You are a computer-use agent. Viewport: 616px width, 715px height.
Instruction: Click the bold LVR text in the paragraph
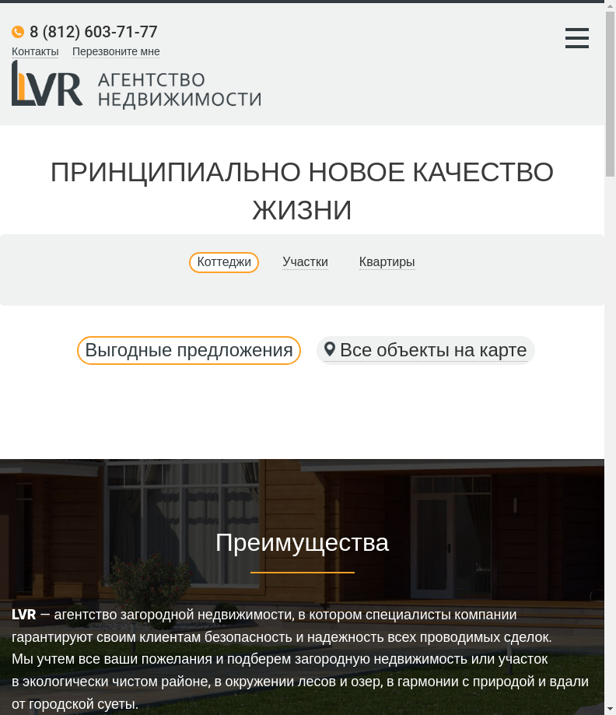pyautogui.click(x=23, y=615)
